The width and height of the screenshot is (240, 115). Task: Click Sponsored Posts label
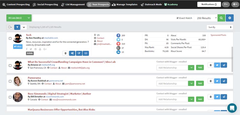(218, 35)
